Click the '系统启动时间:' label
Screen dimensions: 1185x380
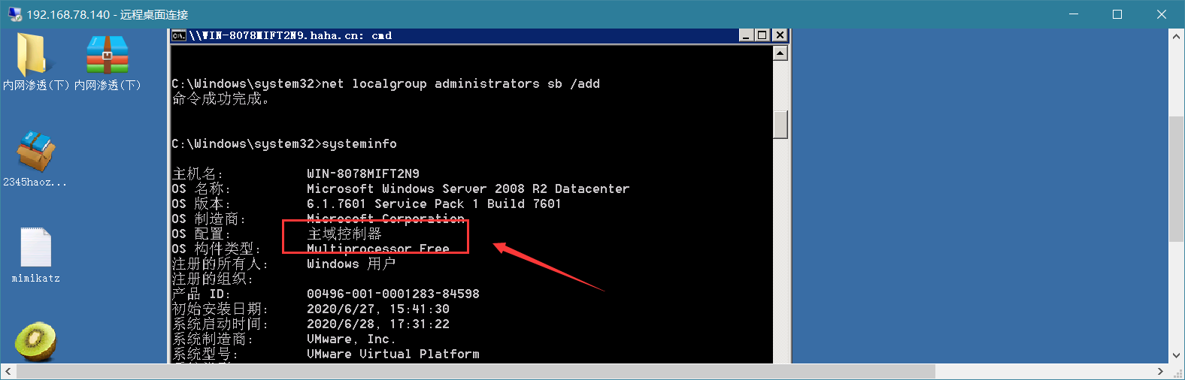[x=220, y=324]
